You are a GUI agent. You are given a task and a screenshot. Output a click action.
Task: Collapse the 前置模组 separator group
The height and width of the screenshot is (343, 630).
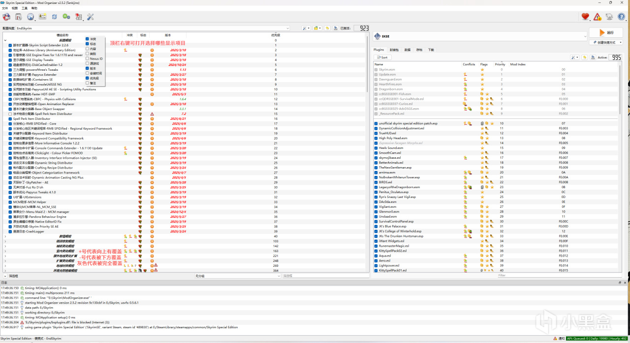(x=5, y=40)
